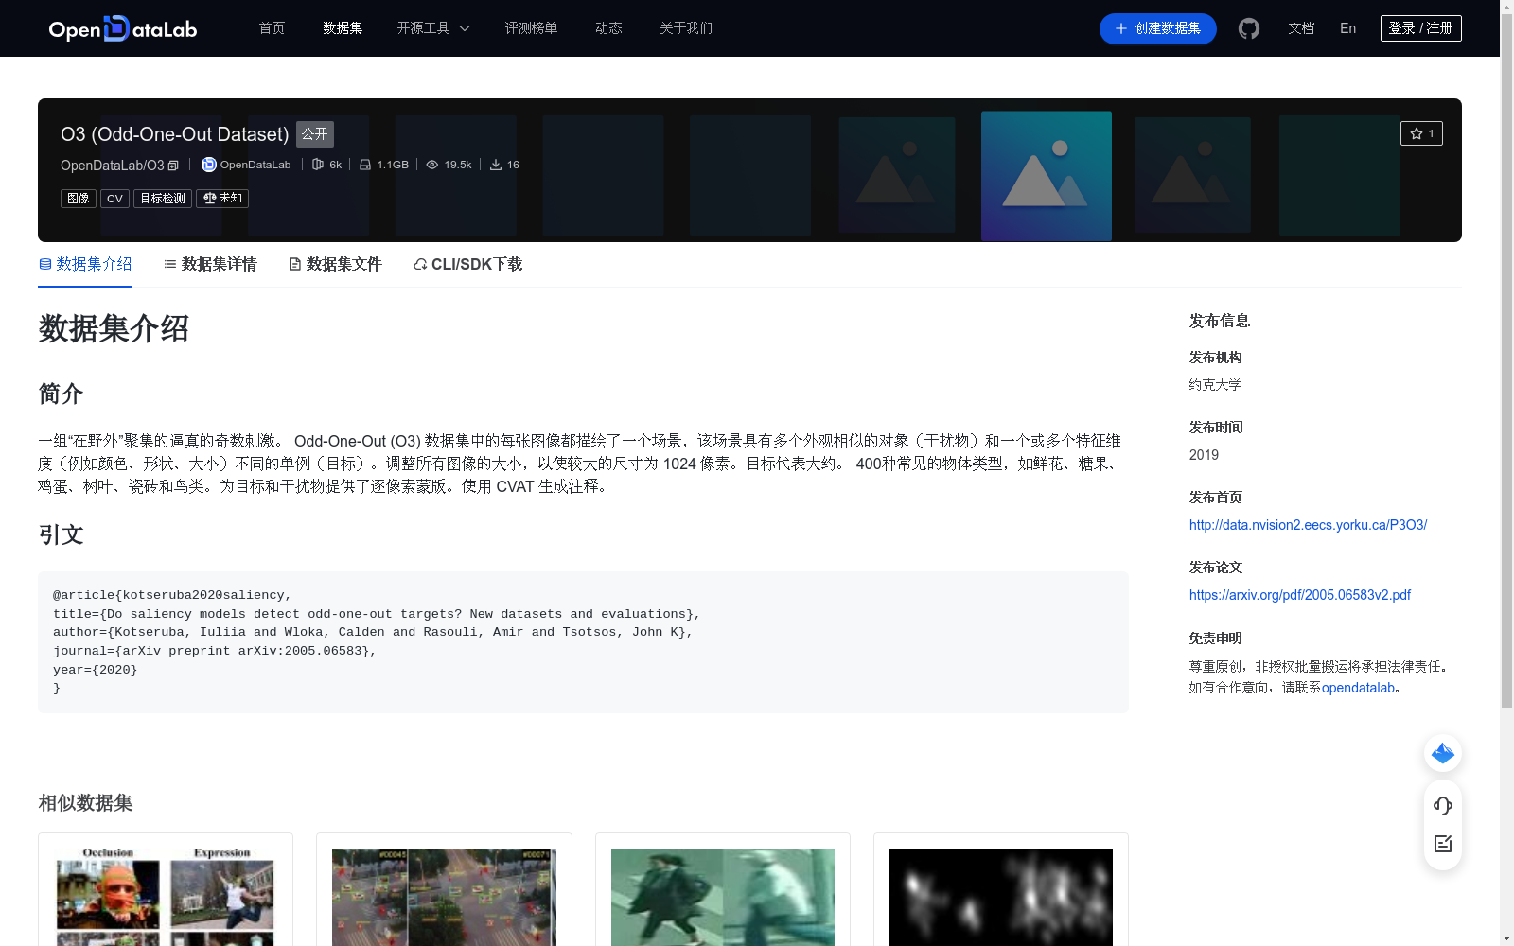This screenshot has width=1514, height=946.
Task: Open 评测榜单 navigation item
Action: [x=531, y=28]
